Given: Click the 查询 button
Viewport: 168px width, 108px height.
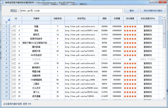Looking at the screenshot, I should click(132, 11).
